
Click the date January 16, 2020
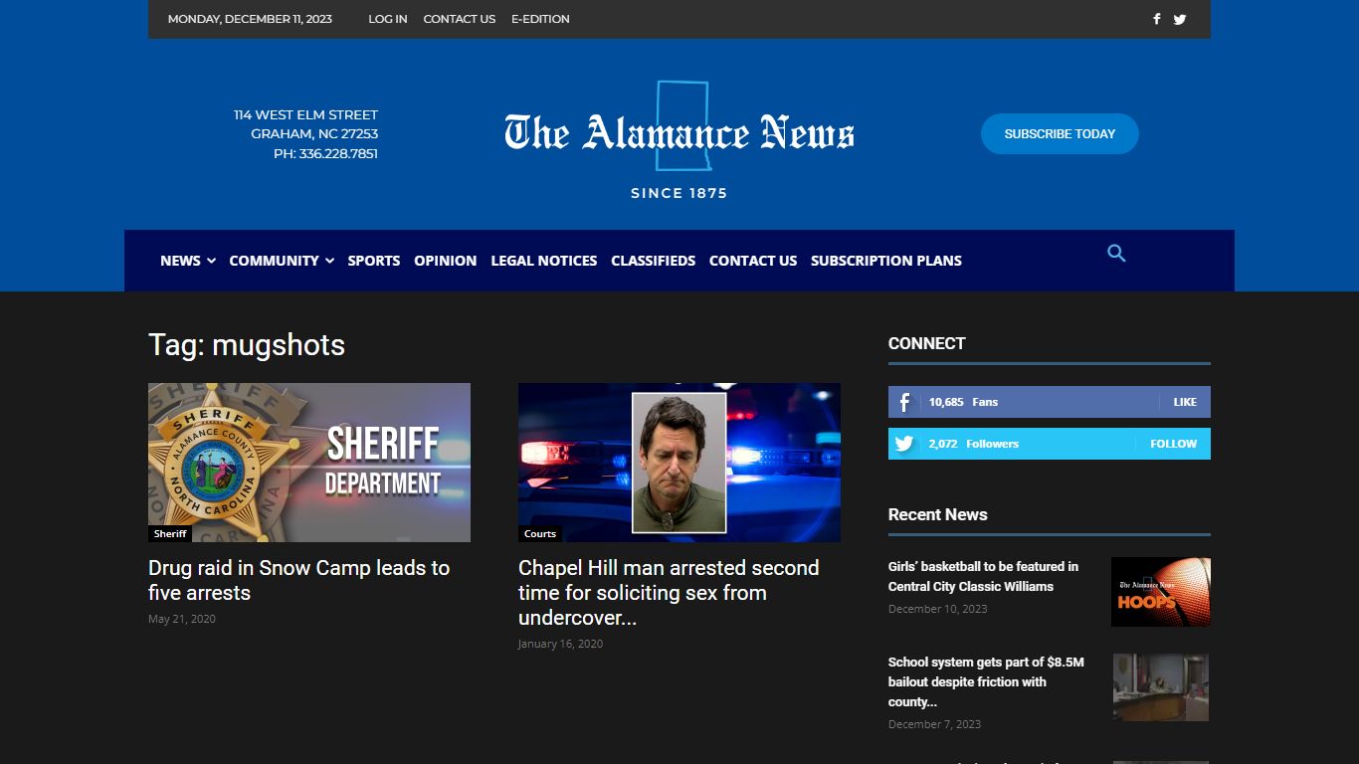[x=560, y=644]
